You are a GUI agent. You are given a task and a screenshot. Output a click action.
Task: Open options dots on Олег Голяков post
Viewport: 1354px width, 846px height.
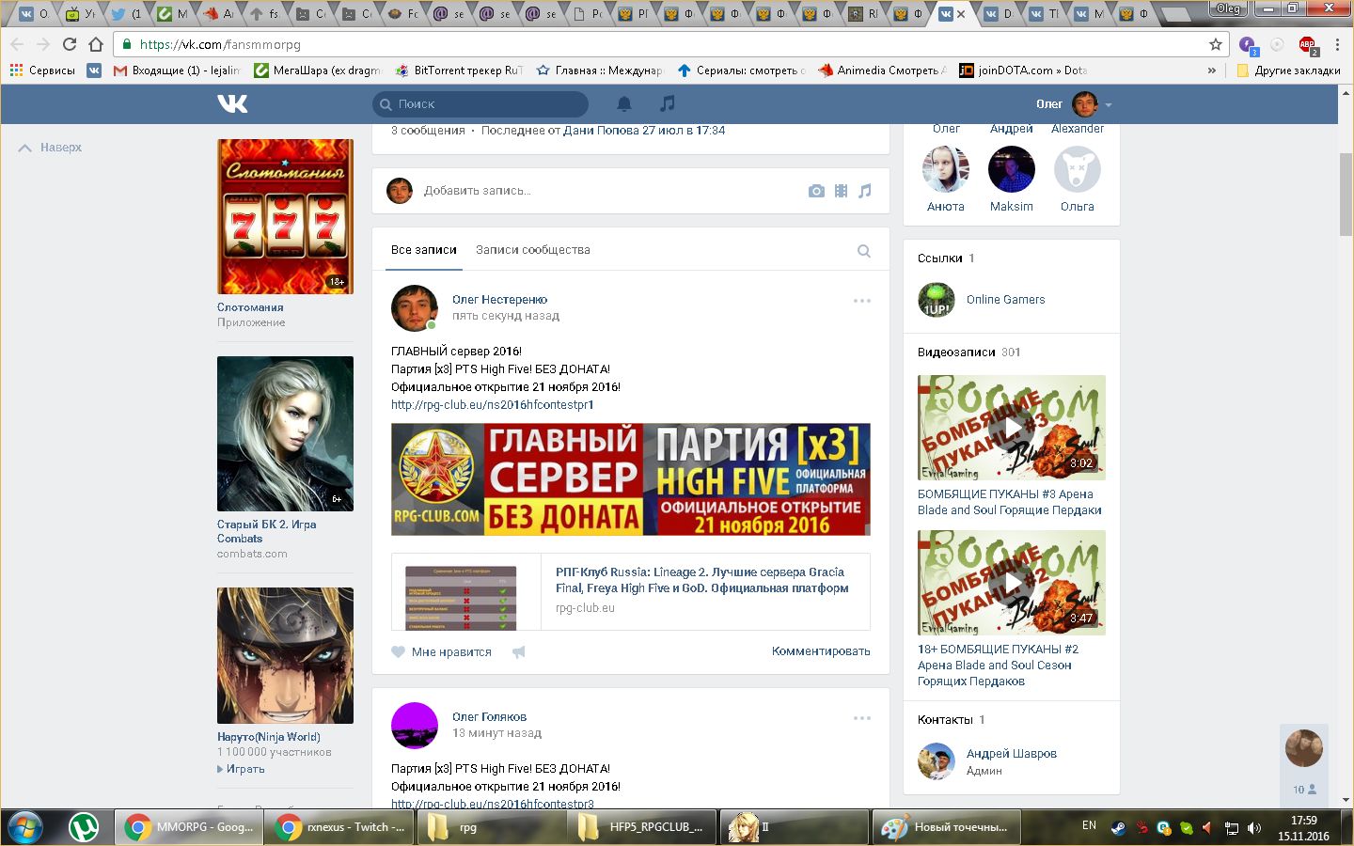pyautogui.click(x=862, y=718)
